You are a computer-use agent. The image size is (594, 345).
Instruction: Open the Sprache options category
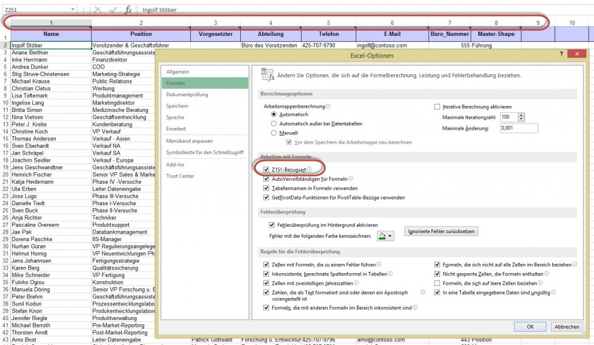pyautogui.click(x=205, y=117)
